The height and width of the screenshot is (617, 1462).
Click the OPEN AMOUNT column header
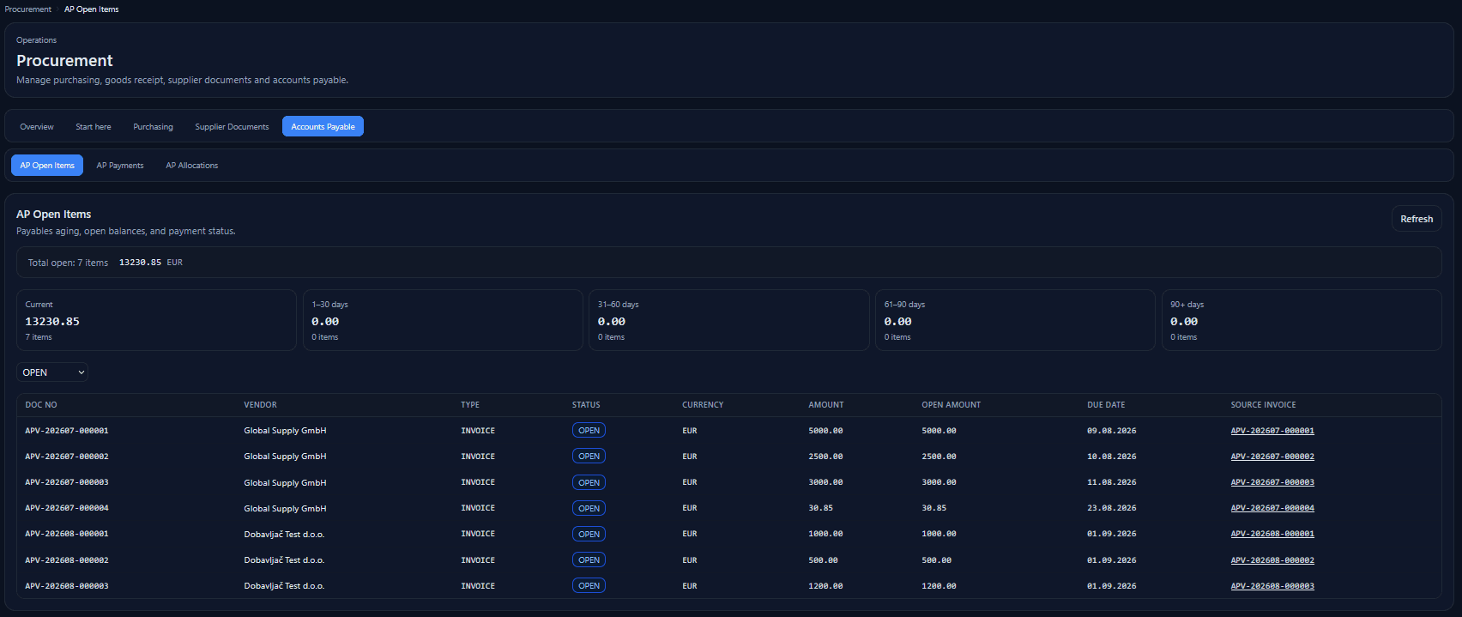[x=951, y=405]
